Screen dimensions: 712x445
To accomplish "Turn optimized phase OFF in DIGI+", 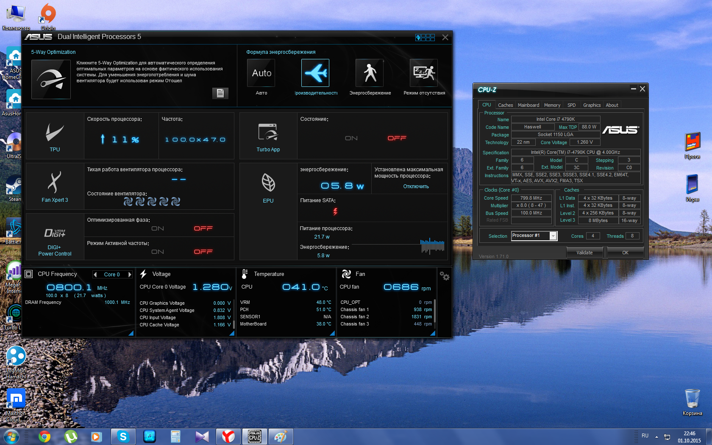I will tap(203, 228).
